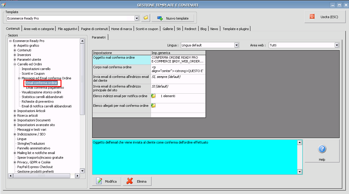Image resolution: width=349 pixels, height=194 pixels.
Task: Expand the Aspetto grafico node
Action: [15, 46]
